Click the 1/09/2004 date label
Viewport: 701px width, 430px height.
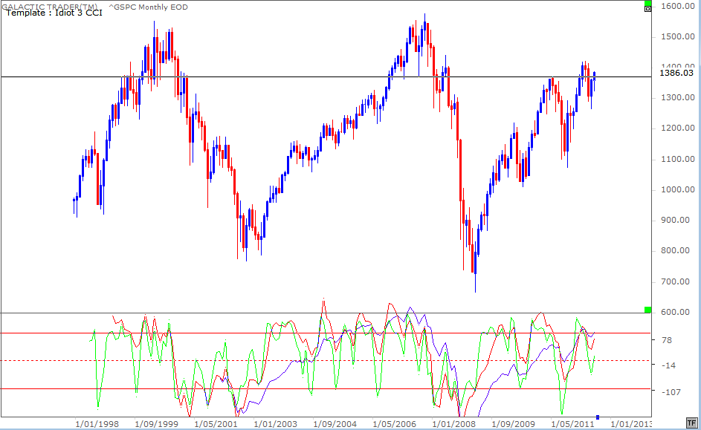(x=335, y=424)
